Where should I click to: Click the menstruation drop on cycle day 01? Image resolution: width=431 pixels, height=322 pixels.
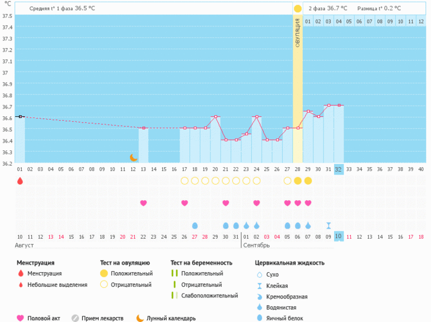pyautogui.click(x=20, y=181)
